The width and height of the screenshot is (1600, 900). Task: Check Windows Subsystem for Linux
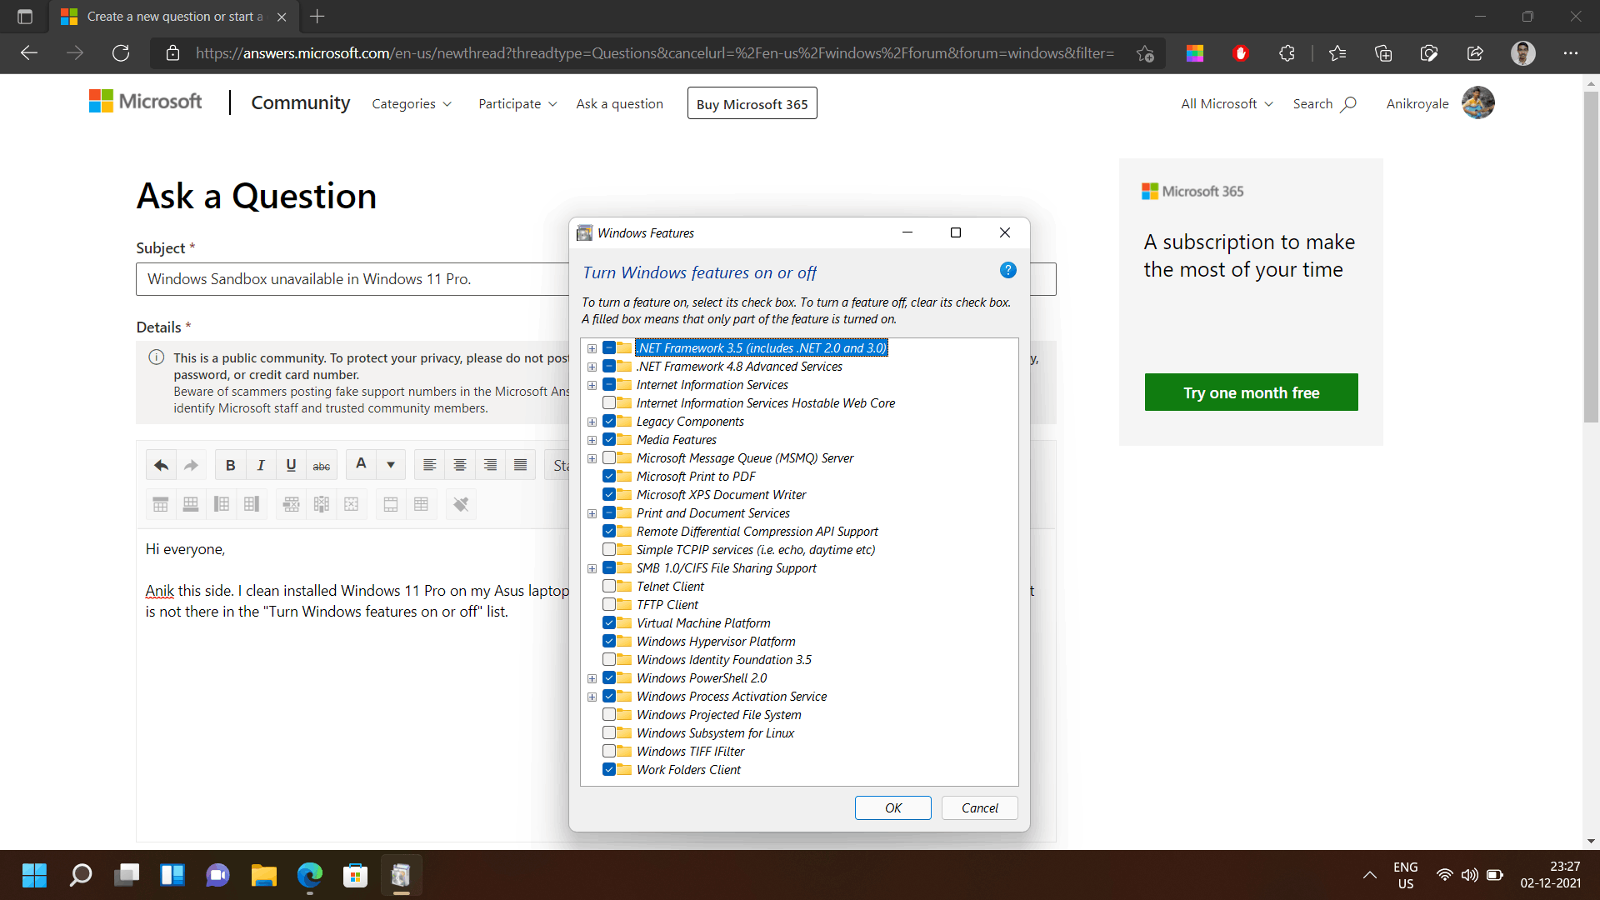(609, 733)
